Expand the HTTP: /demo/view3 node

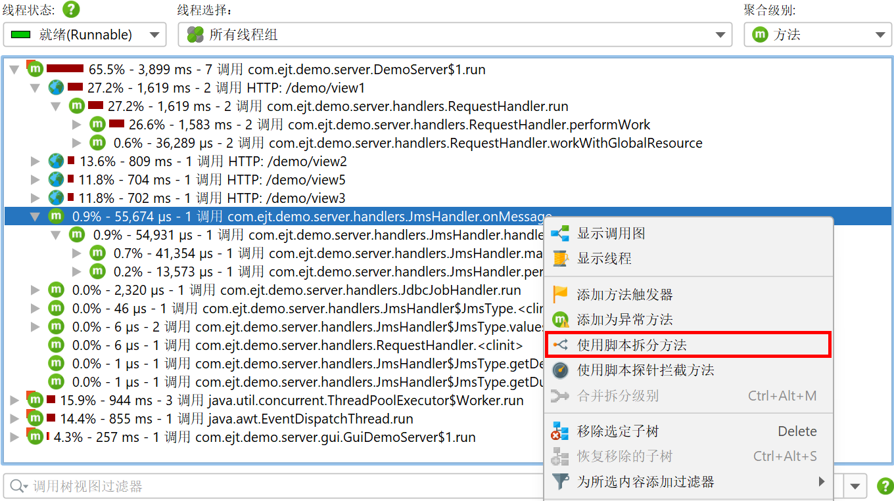35,198
